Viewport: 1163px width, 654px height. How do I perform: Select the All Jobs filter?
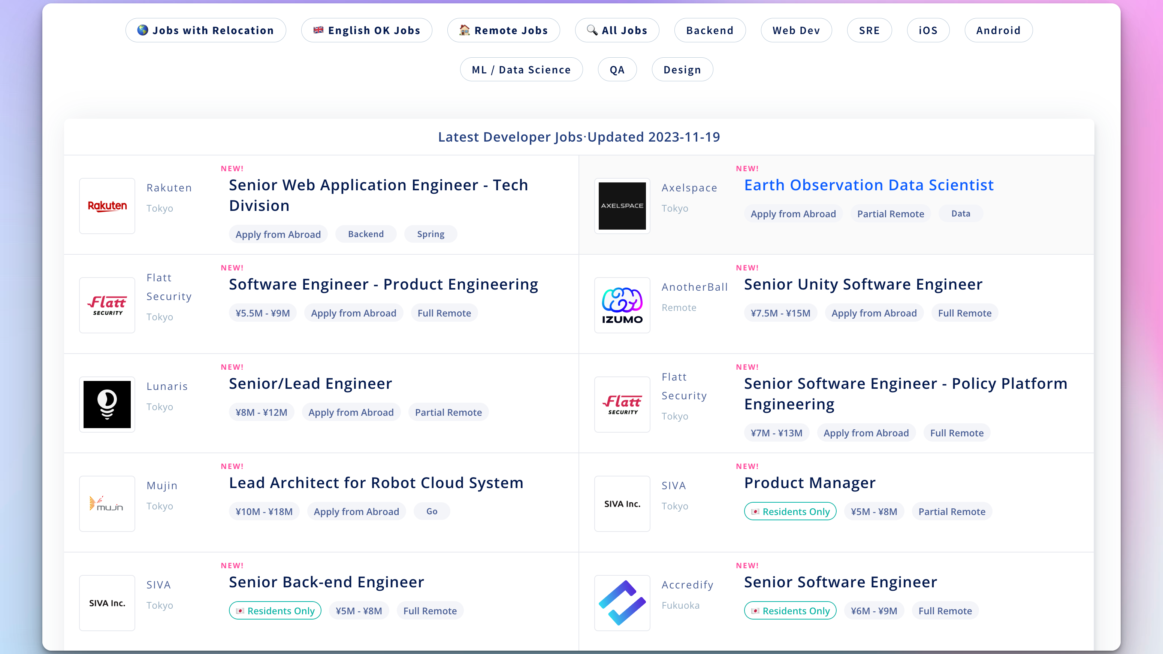[617, 30]
